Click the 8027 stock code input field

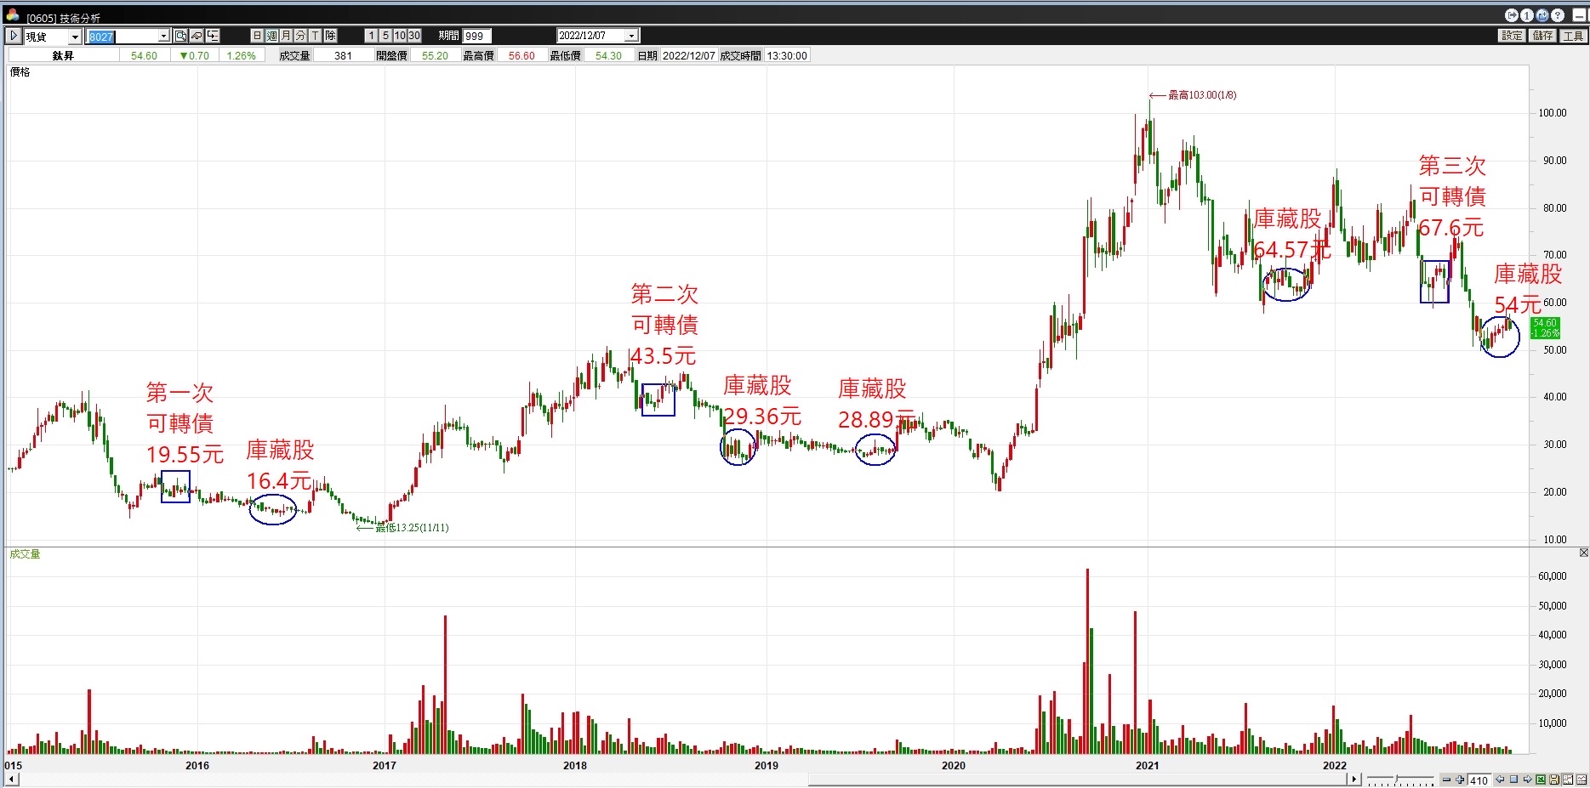click(123, 37)
